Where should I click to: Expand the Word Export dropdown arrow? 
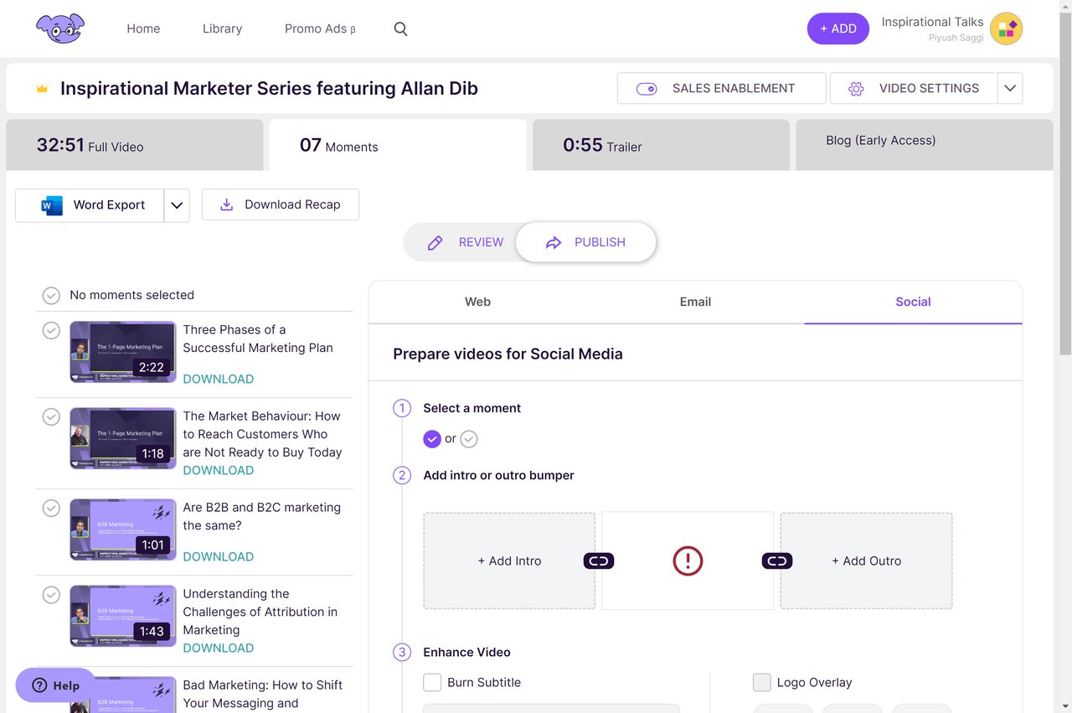pos(177,205)
